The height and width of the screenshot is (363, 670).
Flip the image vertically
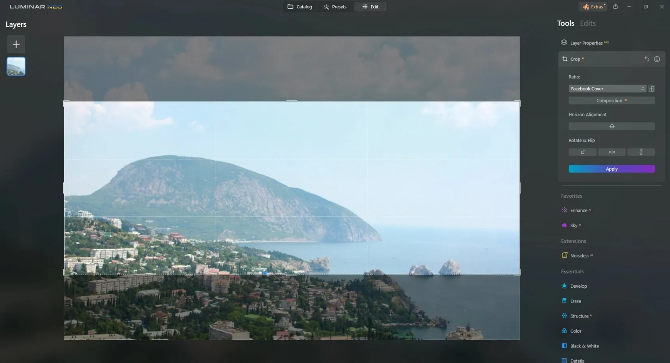click(641, 152)
